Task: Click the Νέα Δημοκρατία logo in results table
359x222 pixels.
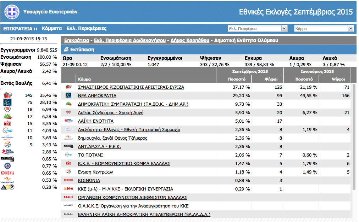Action: tap(69, 95)
